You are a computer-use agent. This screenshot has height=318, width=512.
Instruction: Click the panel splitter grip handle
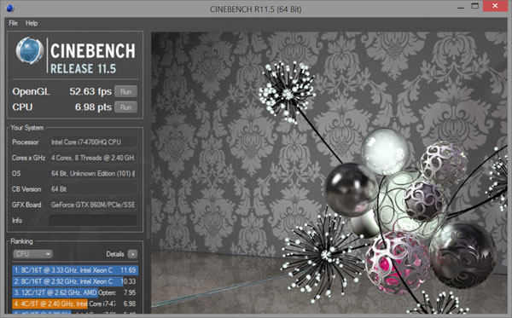148,222
